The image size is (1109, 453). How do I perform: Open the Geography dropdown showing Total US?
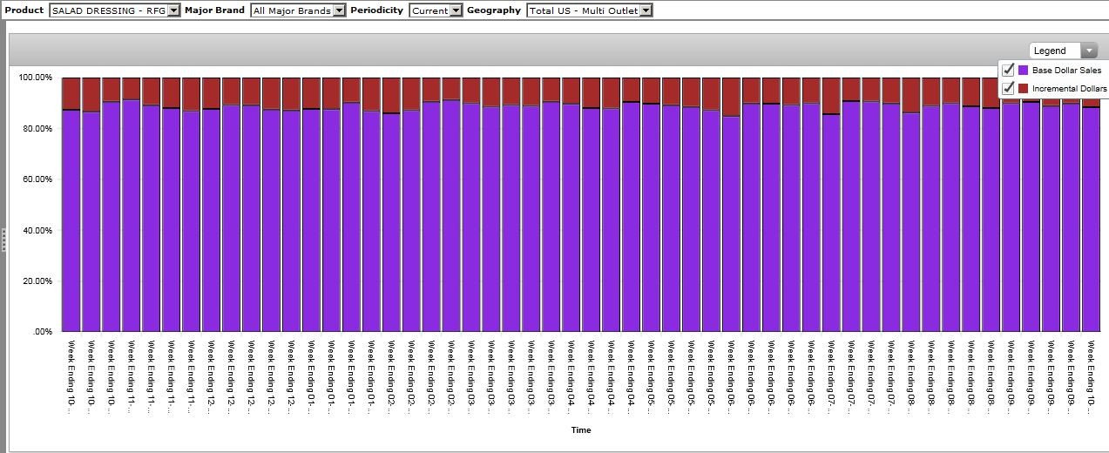[646, 10]
